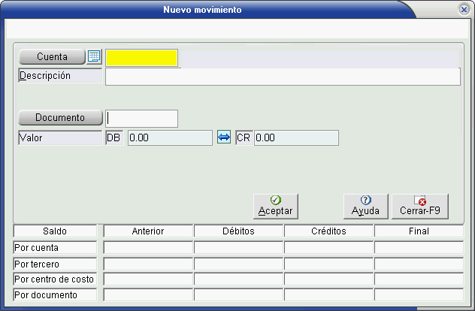Image resolution: width=475 pixels, height=311 pixels.
Task: Select the Por cuenta row label
Action: [x=55, y=247]
